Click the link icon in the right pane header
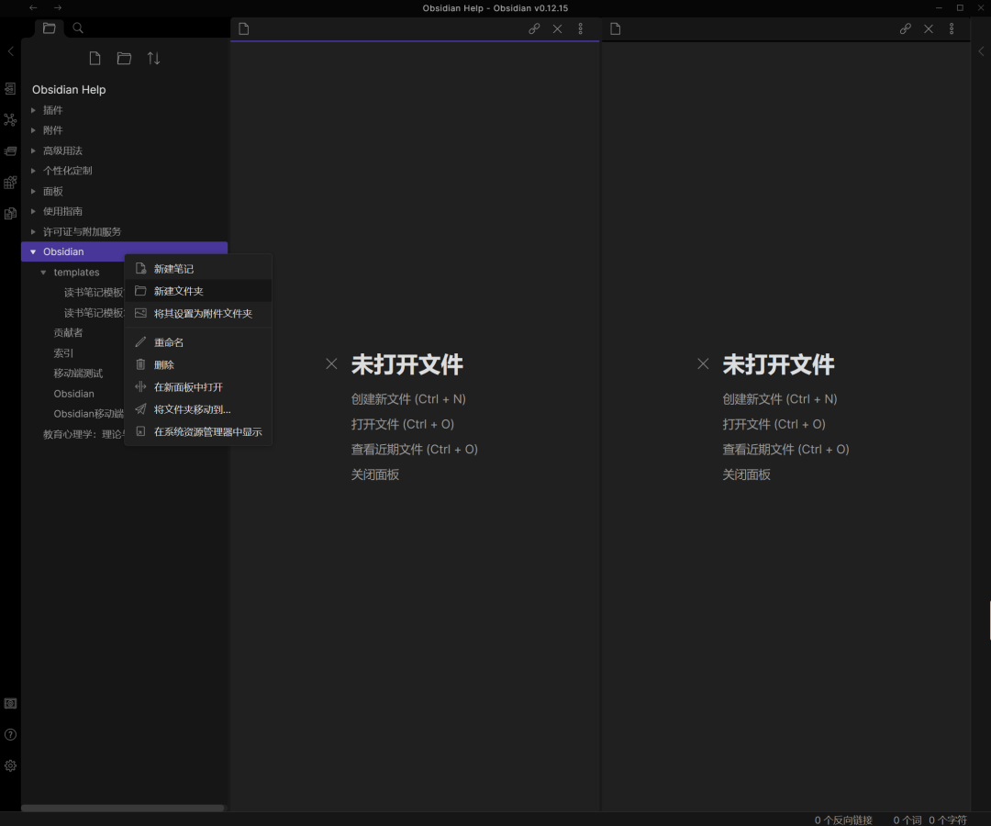Image resolution: width=991 pixels, height=826 pixels. 905,28
